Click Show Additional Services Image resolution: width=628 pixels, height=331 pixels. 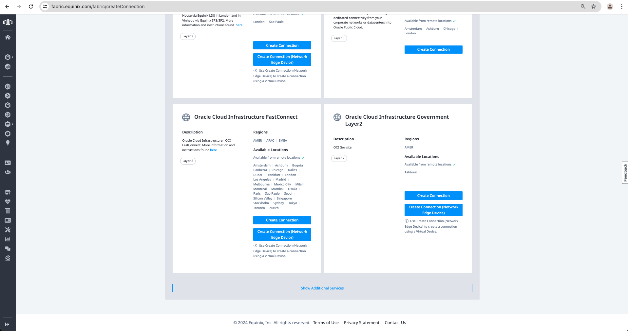pos(322,288)
